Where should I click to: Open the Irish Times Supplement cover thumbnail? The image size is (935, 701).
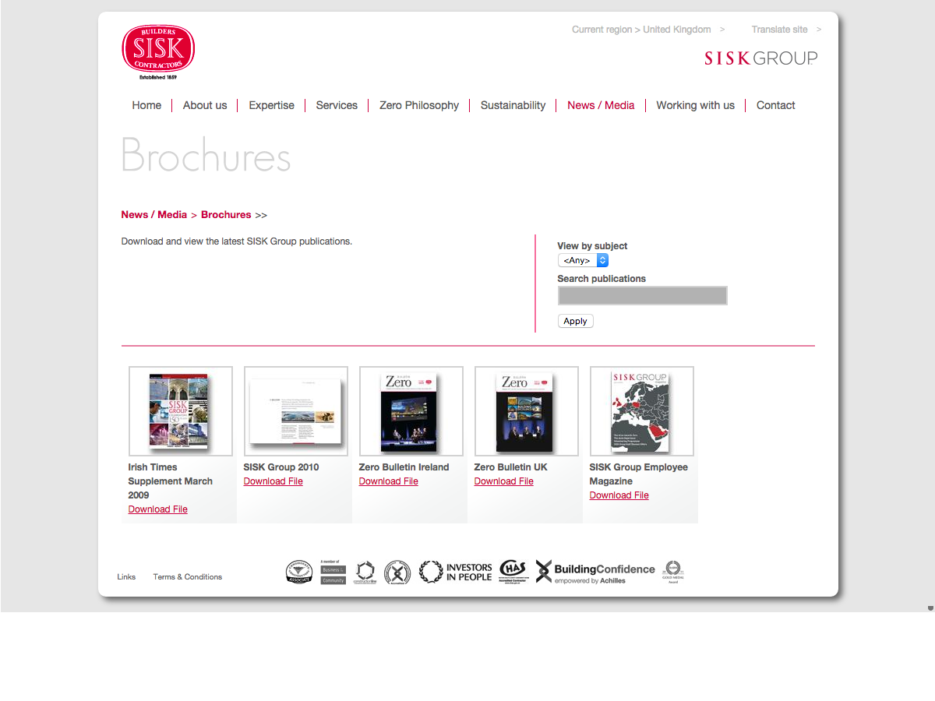tap(181, 411)
